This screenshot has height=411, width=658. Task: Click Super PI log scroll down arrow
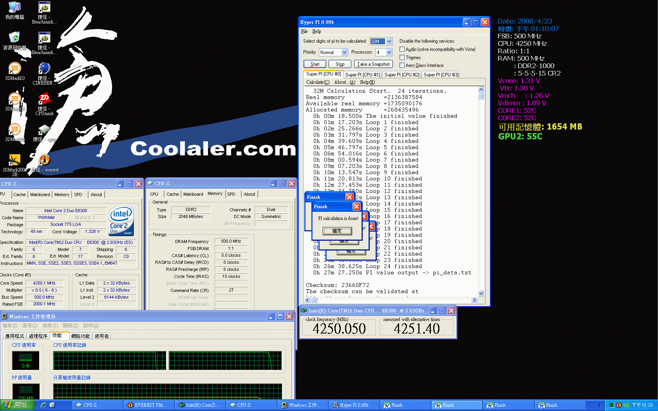click(x=481, y=294)
